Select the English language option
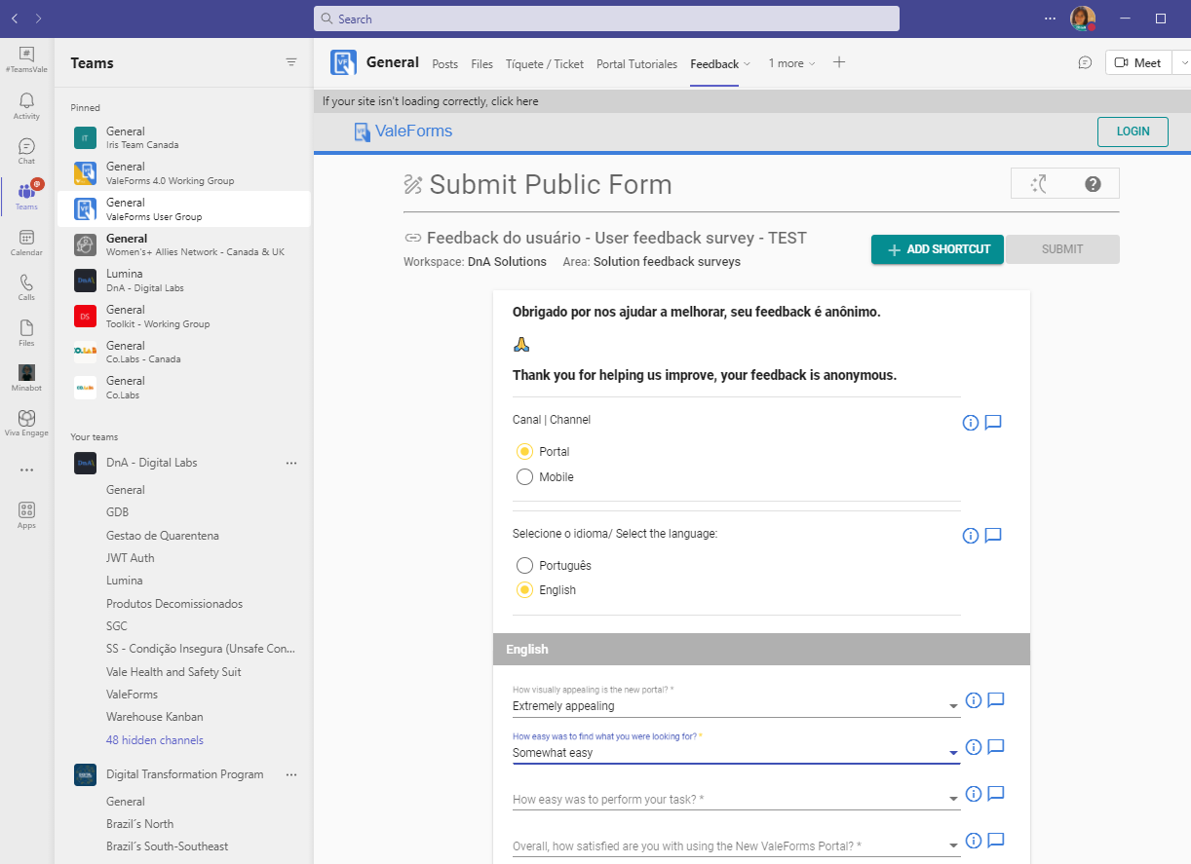Image resolution: width=1191 pixels, height=864 pixels. 524,590
